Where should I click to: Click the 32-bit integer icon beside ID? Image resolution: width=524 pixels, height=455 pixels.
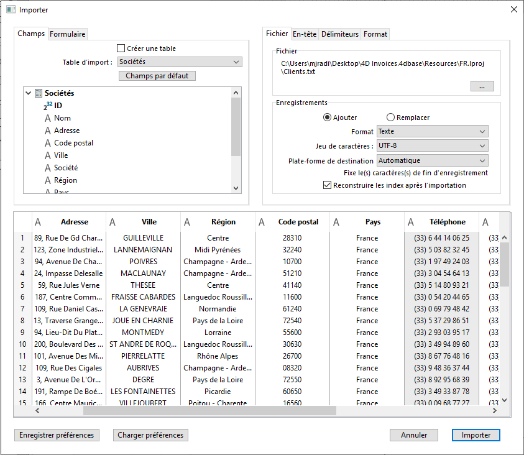pos(48,106)
